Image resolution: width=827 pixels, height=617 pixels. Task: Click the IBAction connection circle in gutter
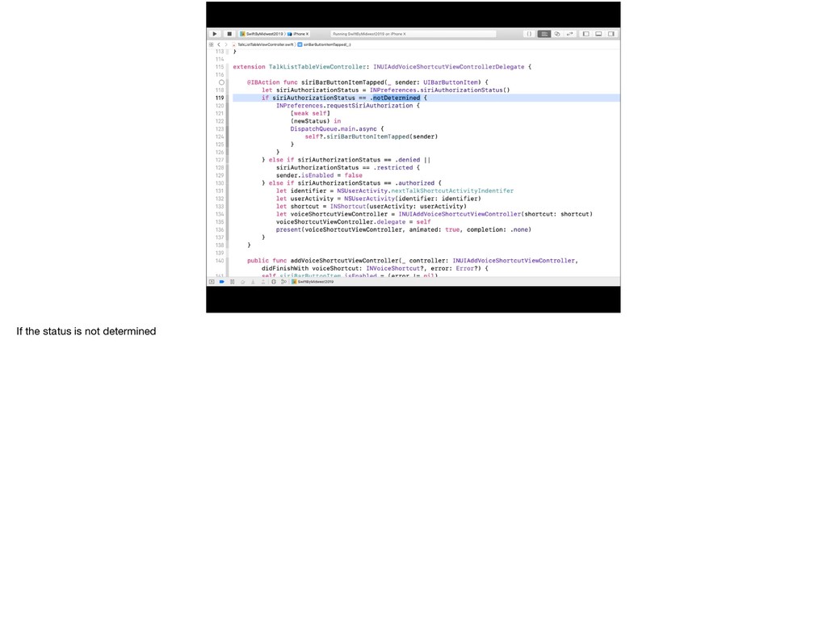(x=221, y=82)
